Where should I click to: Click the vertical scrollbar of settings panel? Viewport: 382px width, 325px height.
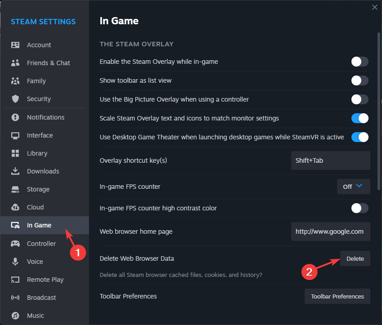click(x=378, y=111)
